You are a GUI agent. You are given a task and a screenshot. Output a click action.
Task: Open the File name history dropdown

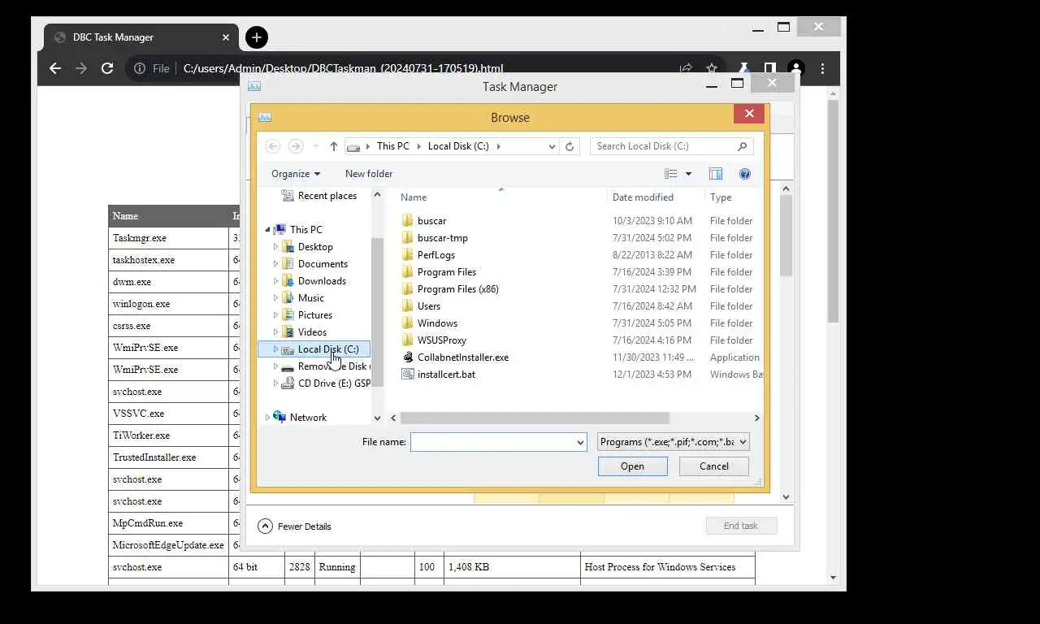[x=580, y=442]
